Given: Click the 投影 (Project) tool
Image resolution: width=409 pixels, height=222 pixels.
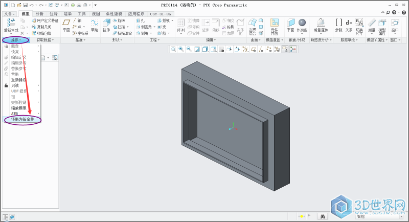Looking at the screenshot, I should 228,27.
